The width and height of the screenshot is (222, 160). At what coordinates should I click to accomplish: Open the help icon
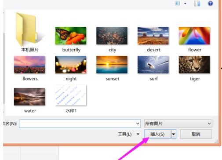click(x=211, y=4)
